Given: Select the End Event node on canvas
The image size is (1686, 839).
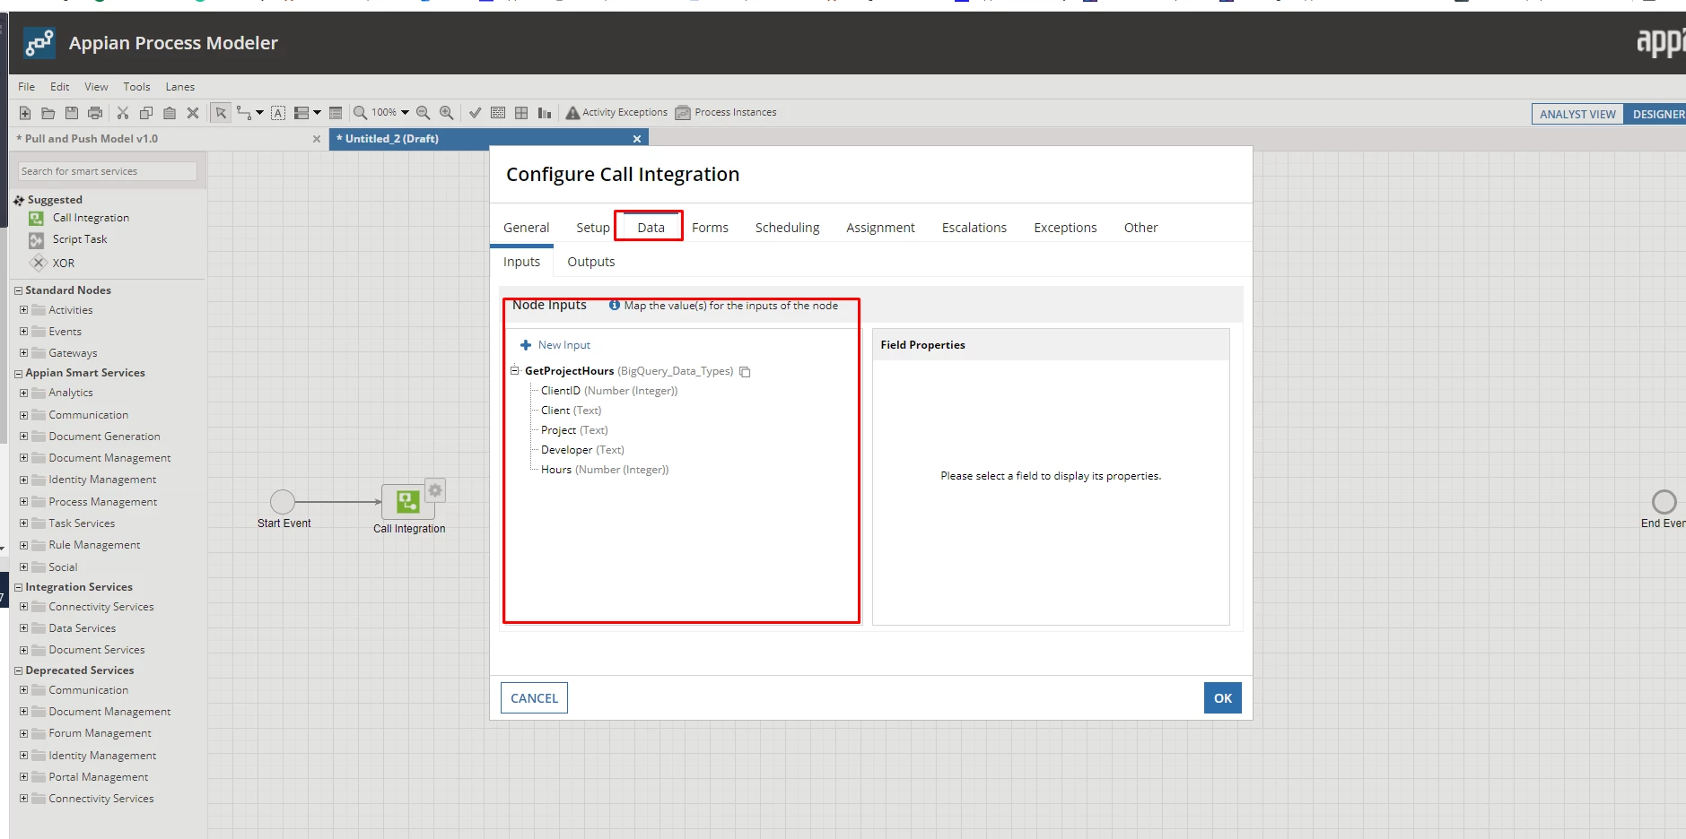Looking at the screenshot, I should click(x=1664, y=502).
